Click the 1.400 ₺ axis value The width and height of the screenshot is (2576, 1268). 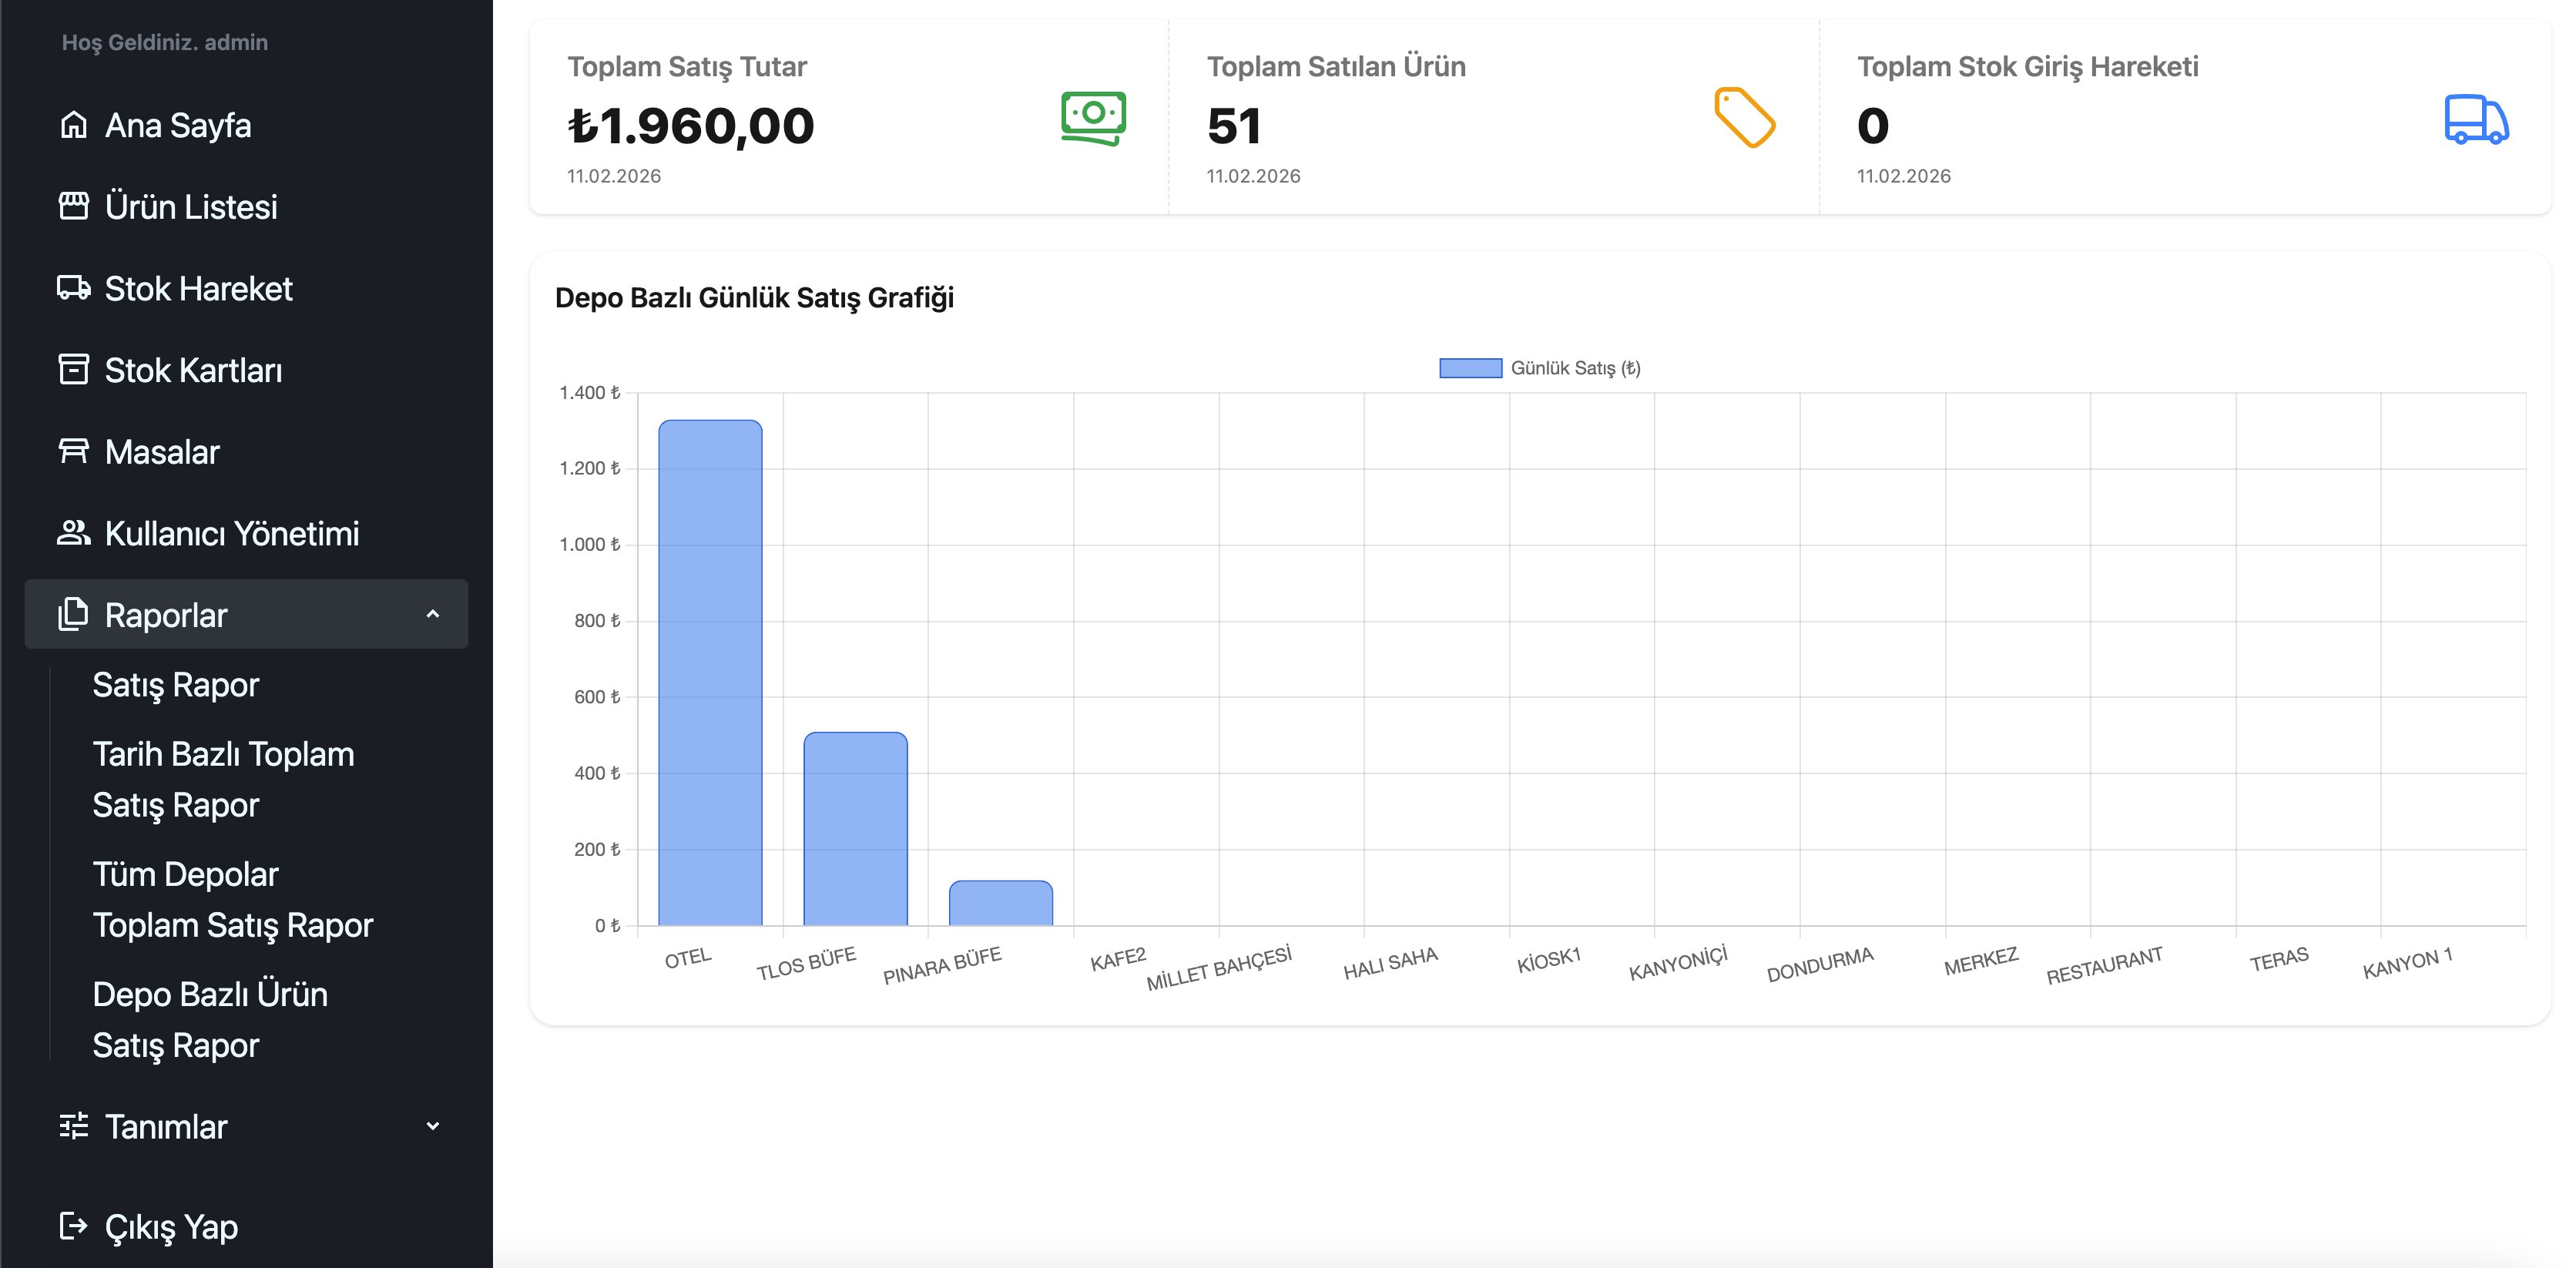click(590, 392)
